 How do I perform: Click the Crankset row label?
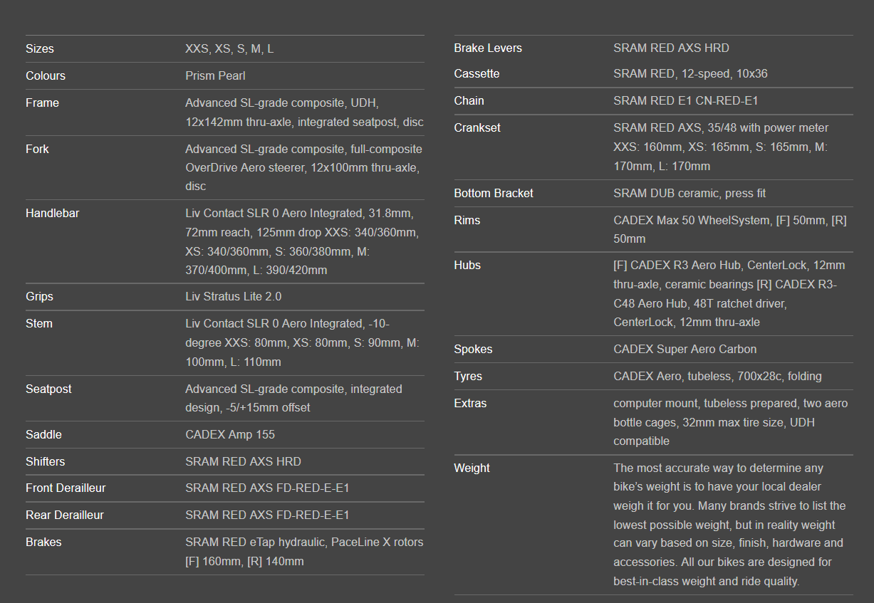(x=477, y=128)
